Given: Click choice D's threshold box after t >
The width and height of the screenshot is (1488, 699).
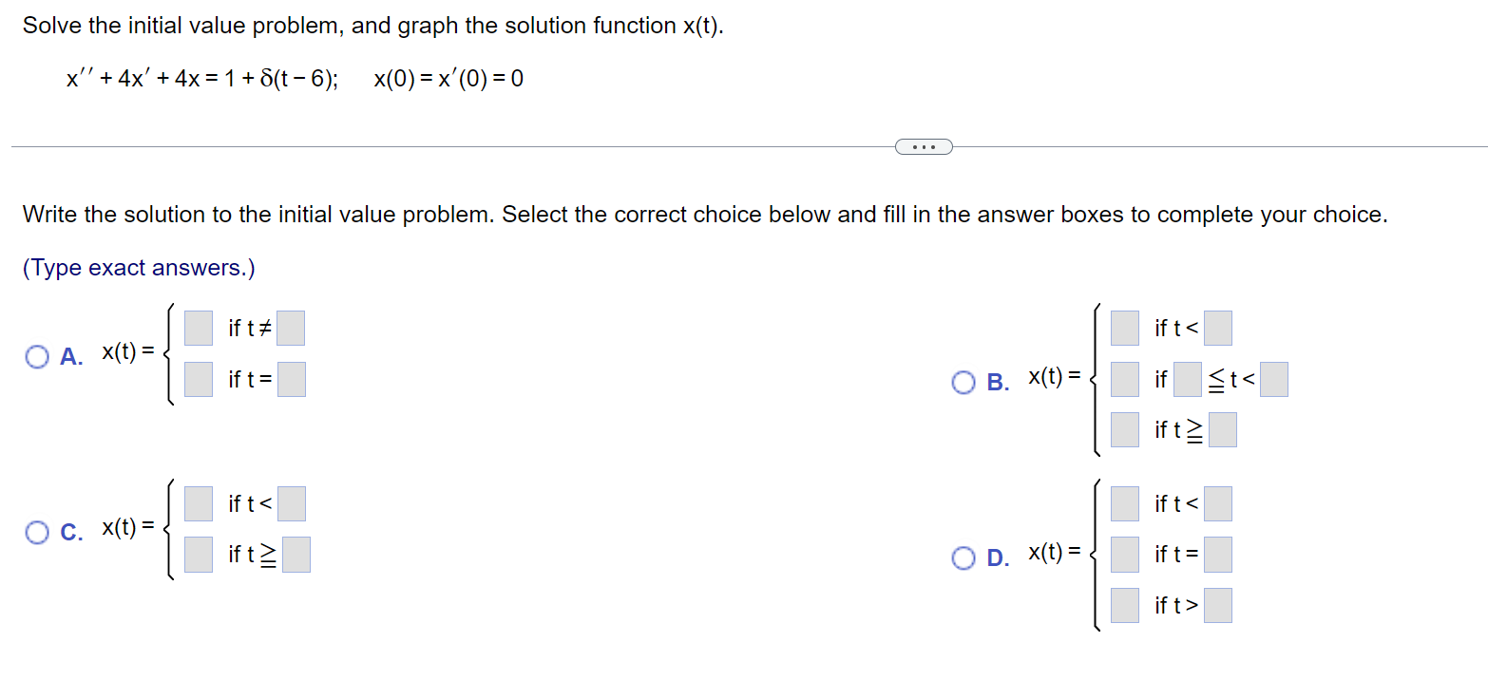Looking at the screenshot, I should [x=1219, y=605].
